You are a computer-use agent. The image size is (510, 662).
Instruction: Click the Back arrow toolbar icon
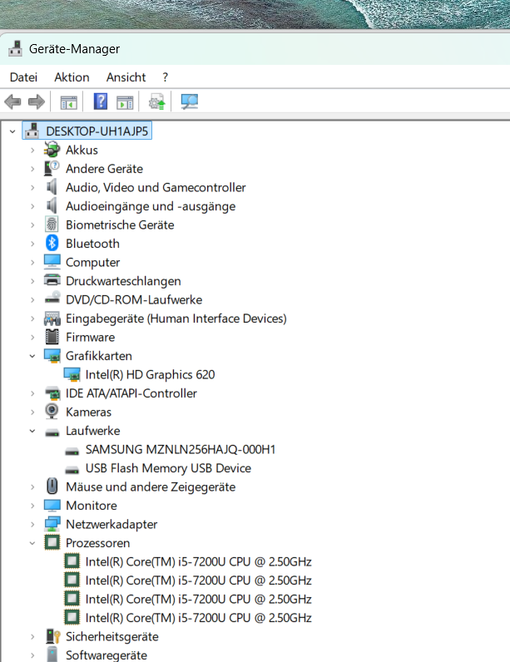point(12,101)
